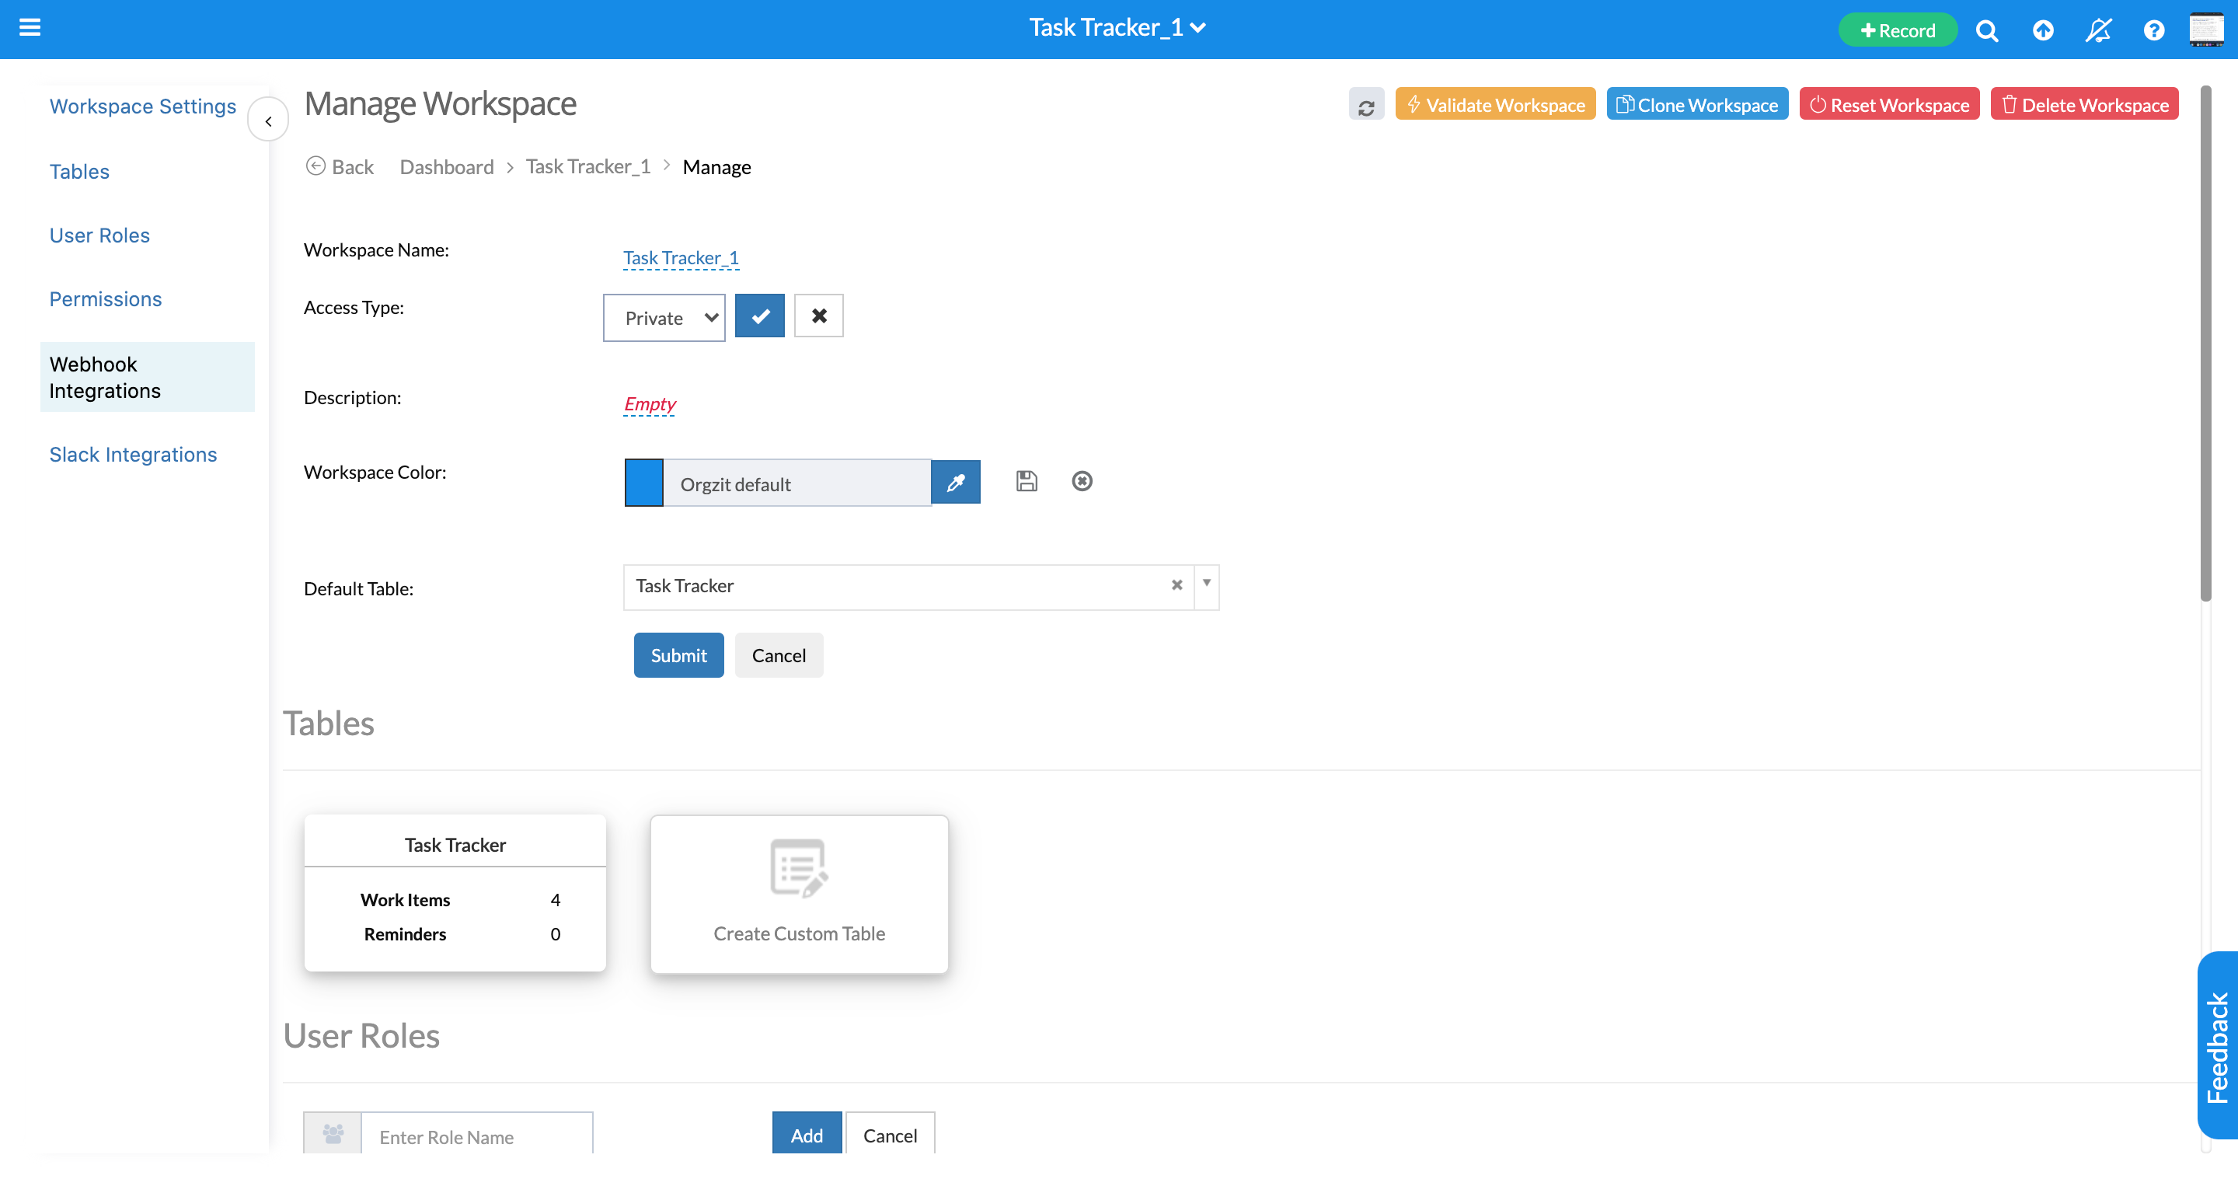2238x1200 pixels.
Task: Open Permissions in sidebar
Action: click(105, 299)
